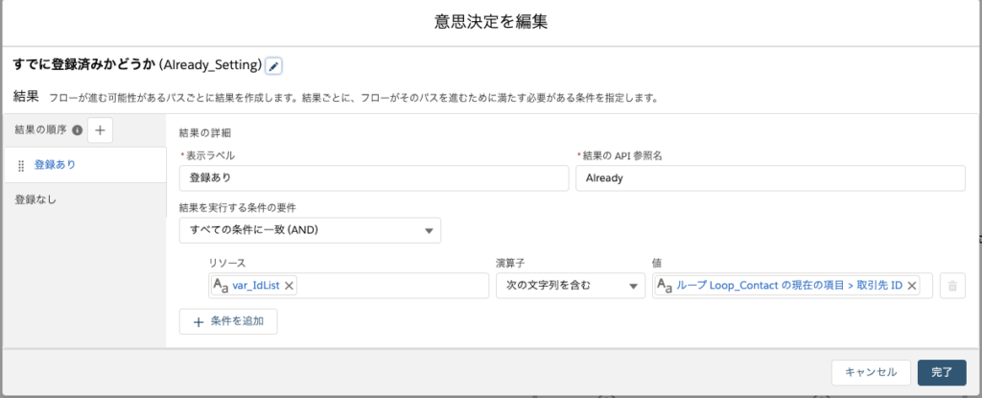Delete the condition row with trash icon
Image resolution: width=982 pixels, height=398 pixels.
(952, 286)
